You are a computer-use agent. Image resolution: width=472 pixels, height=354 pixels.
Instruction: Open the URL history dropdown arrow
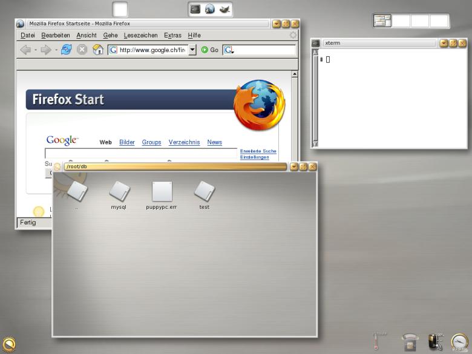pos(192,50)
